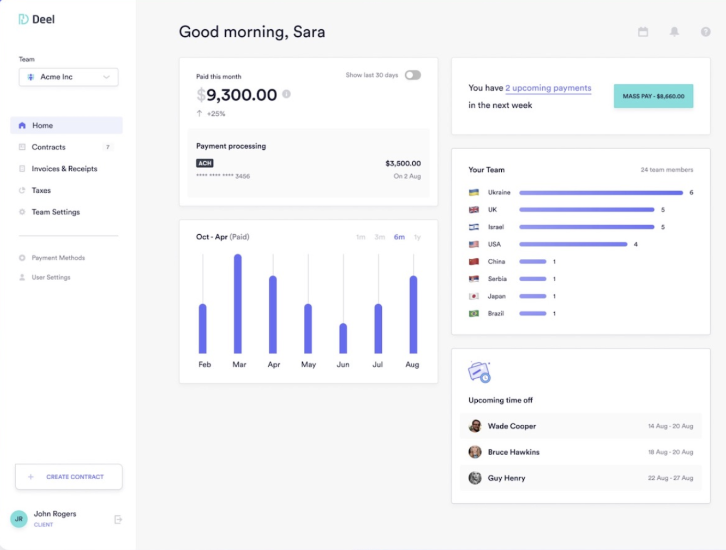Screen dimensions: 726x550
Task: Open Contracts in the sidebar
Action: tap(49, 147)
